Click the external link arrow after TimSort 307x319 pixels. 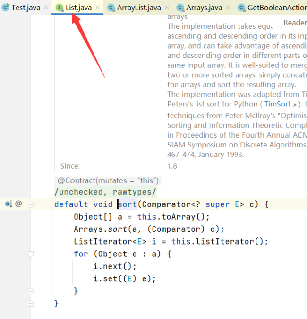[x=294, y=105]
